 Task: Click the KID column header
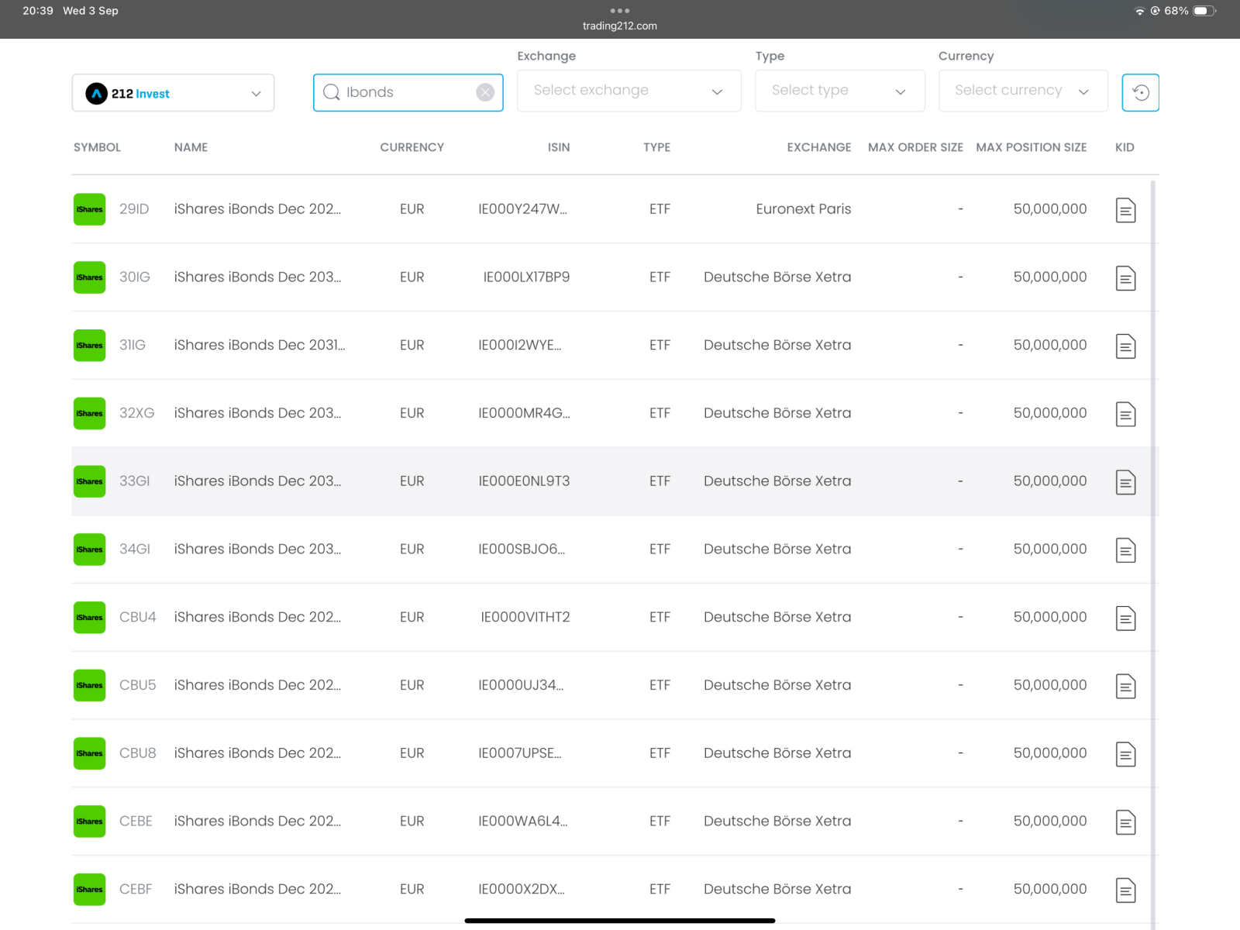(x=1125, y=147)
